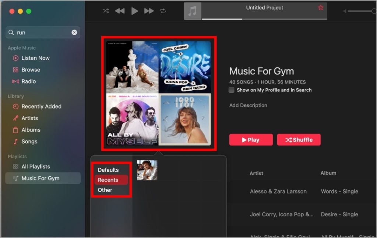Skip to the previous track

tap(120, 11)
